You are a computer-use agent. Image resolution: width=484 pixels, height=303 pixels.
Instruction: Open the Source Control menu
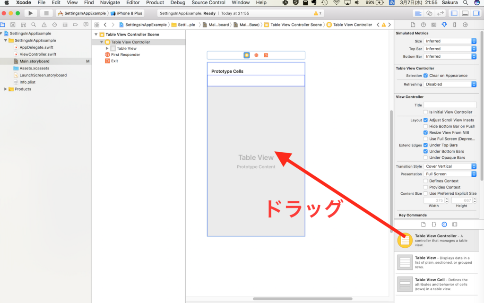pyautogui.click(x=208, y=3)
